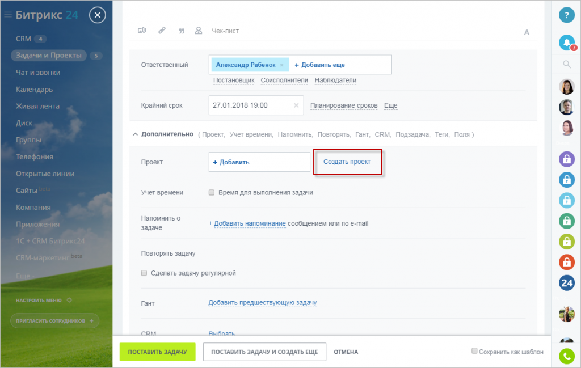Open chat with the man avatar
This screenshot has height=368, width=581.
(567, 107)
